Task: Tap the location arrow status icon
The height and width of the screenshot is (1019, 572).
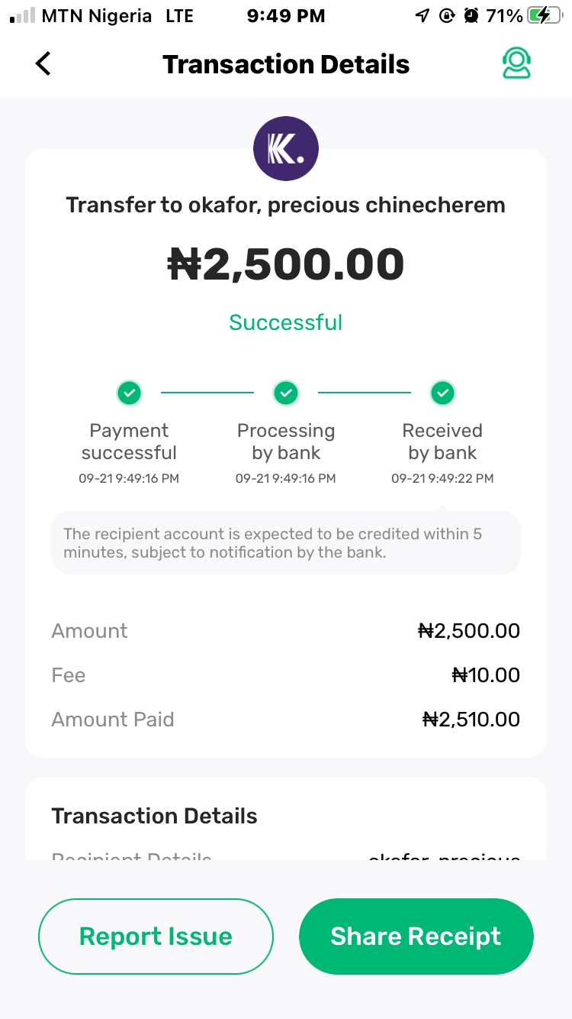Action: point(422,16)
